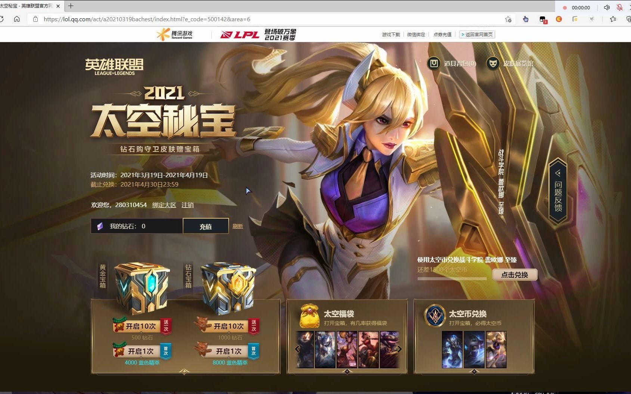631x394 pixels.
Task: Open the favorites list toolbar icon
Action: 613,19
